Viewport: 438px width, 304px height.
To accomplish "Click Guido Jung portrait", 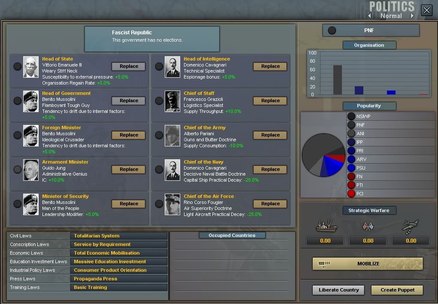I will pos(31,170).
